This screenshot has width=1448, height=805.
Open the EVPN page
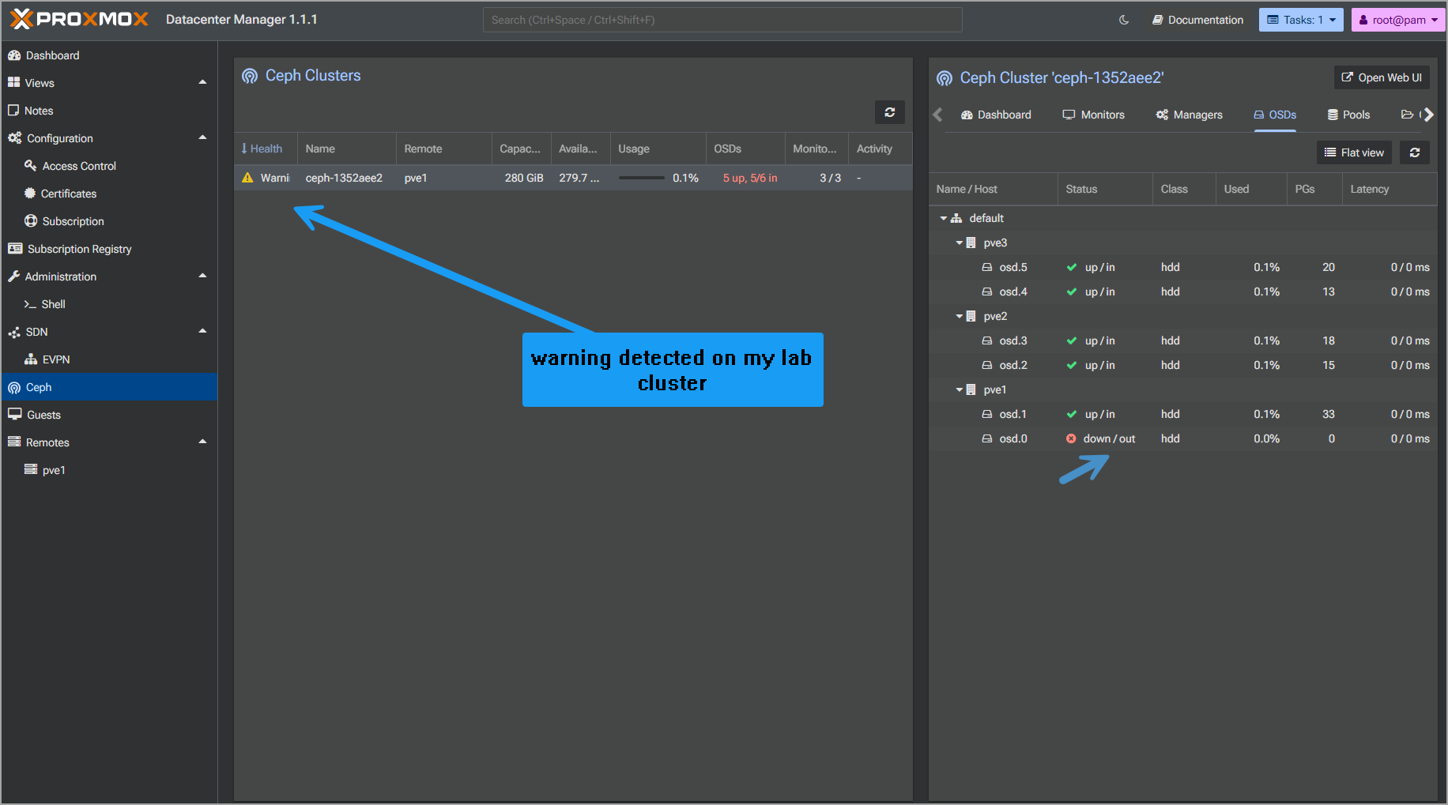(109, 359)
